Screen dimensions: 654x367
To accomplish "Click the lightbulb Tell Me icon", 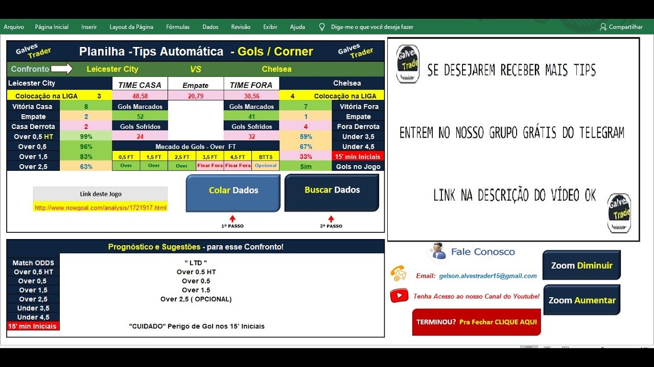I will [x=322, y=27].
